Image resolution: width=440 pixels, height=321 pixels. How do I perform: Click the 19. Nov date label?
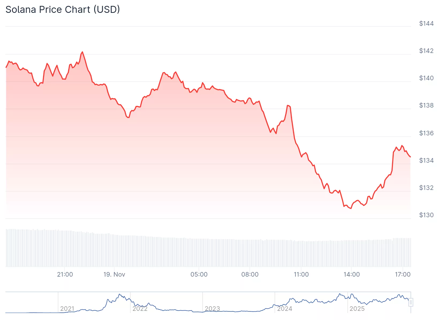(x=114, y=274)
